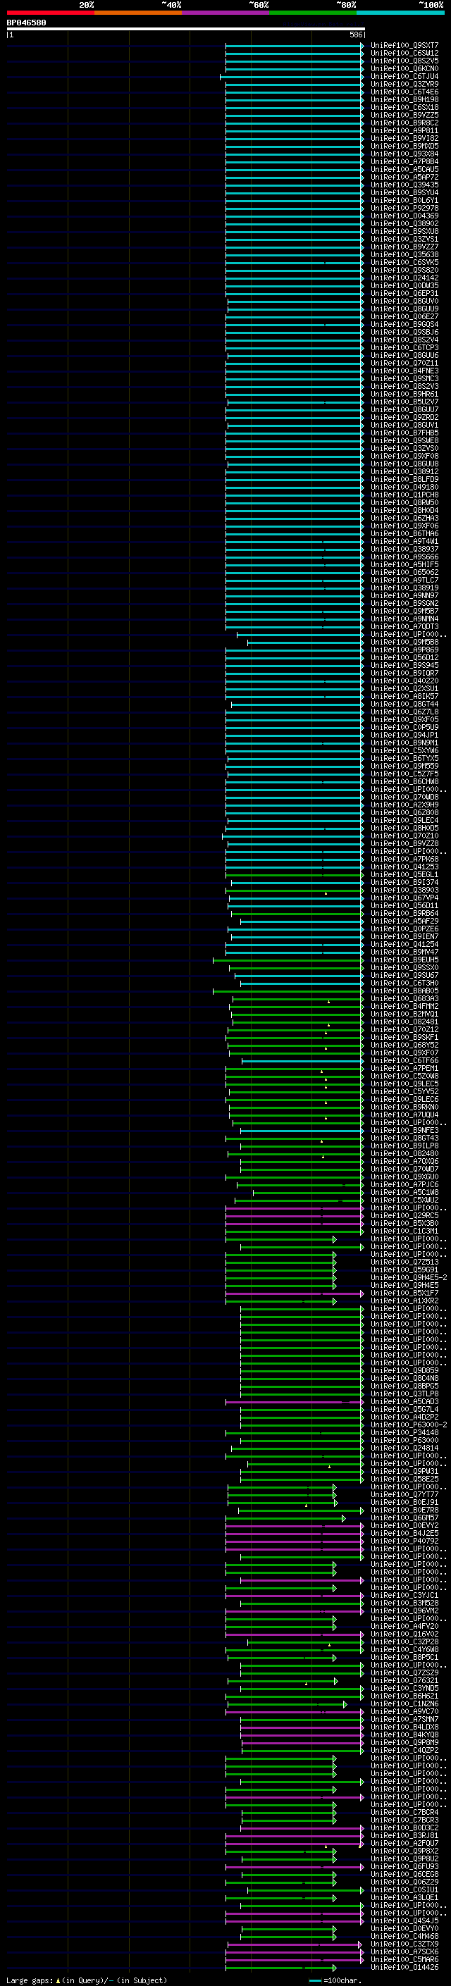Click the query end position 586

click(x=355, y=35)
